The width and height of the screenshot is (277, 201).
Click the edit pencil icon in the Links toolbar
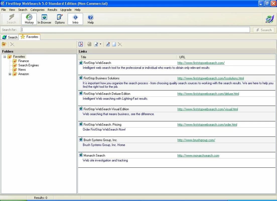(108, 44)
